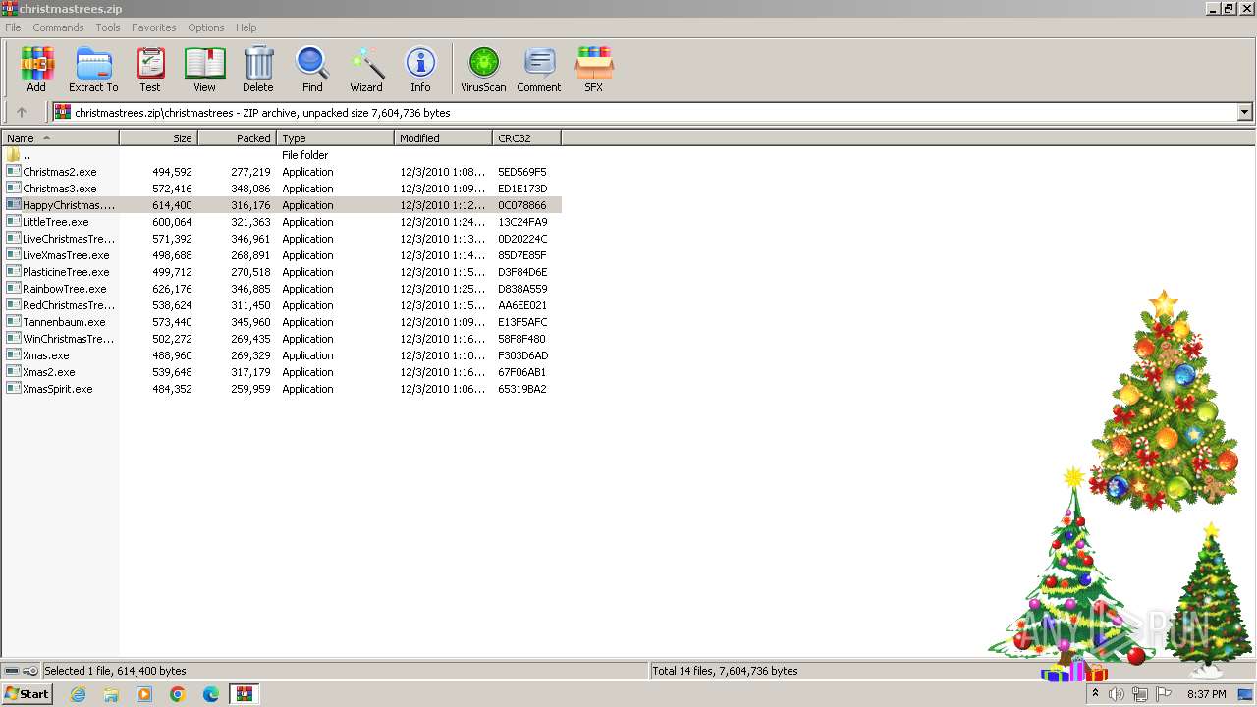Click the Add toolbar icon
Image resolution: width=1257 pixels, height=707 pixels.
click(x=36, y=69)
